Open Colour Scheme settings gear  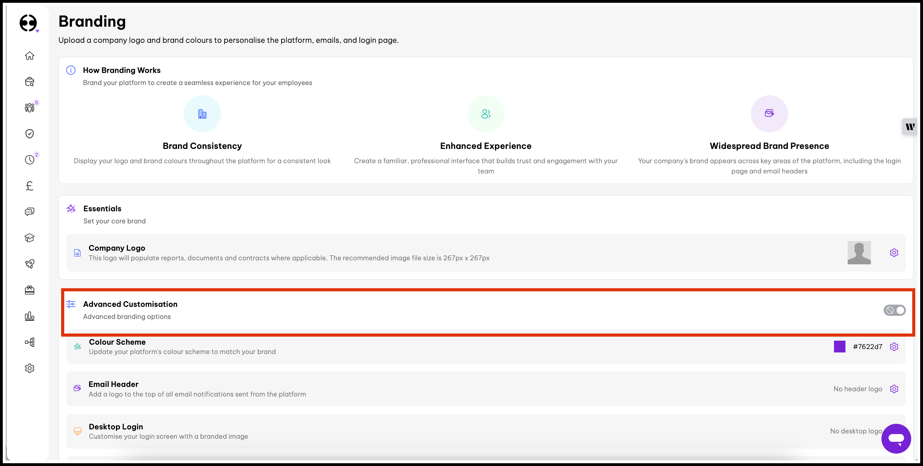point(894,347)
